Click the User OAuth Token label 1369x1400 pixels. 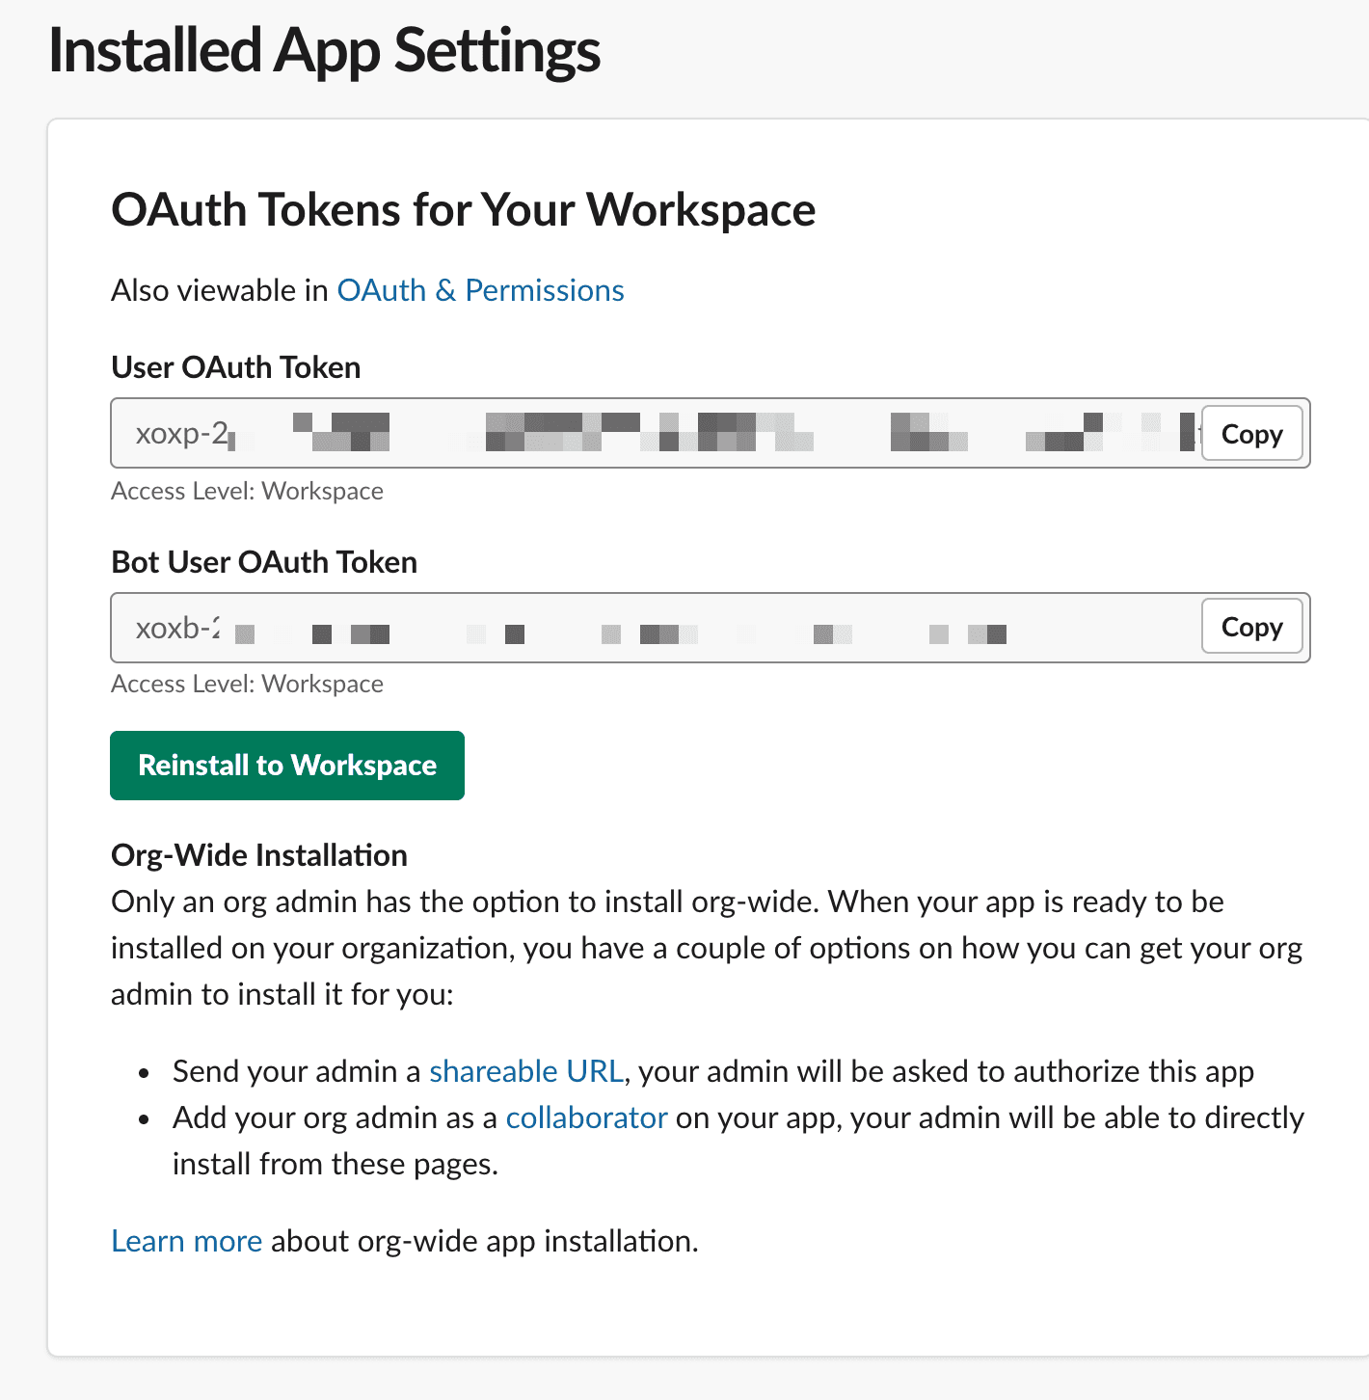(x=236, y=367)
